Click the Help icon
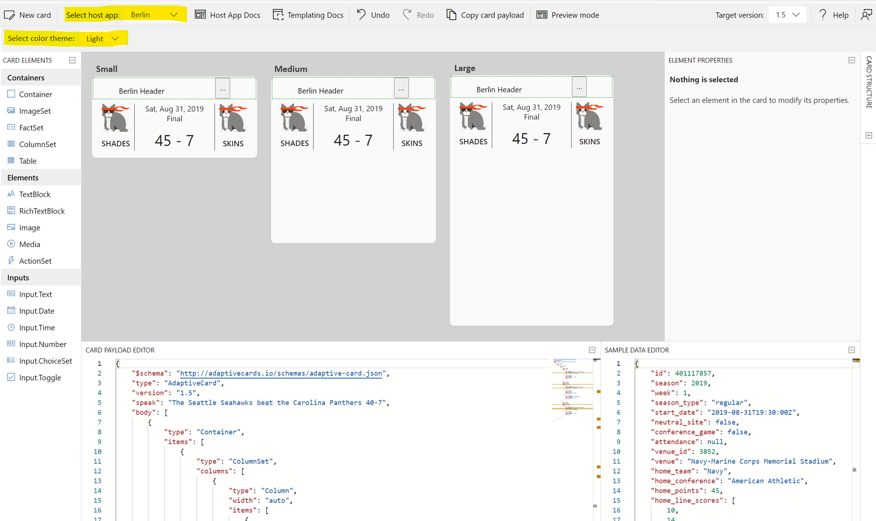Image resolution: width=876 pixels, height=521 pixels. (x=834, y=15)
